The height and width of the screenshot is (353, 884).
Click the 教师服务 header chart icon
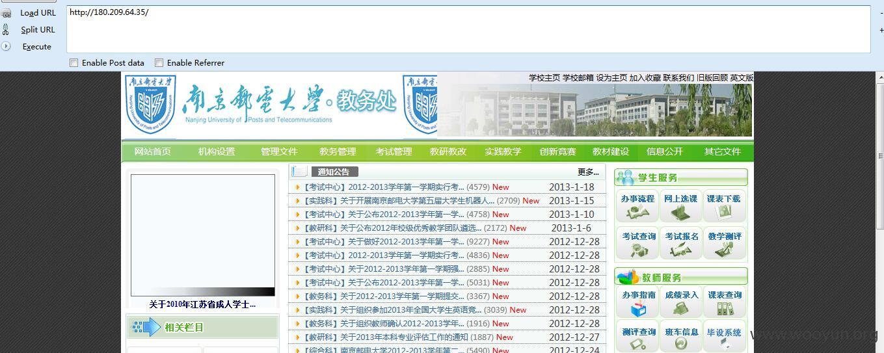tap(628, 277)
